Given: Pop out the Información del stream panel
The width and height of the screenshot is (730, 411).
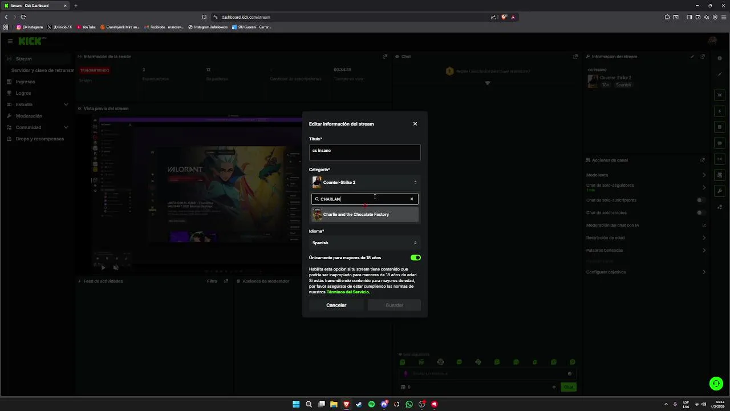Looking at the screenshot, I should (703, 57).
